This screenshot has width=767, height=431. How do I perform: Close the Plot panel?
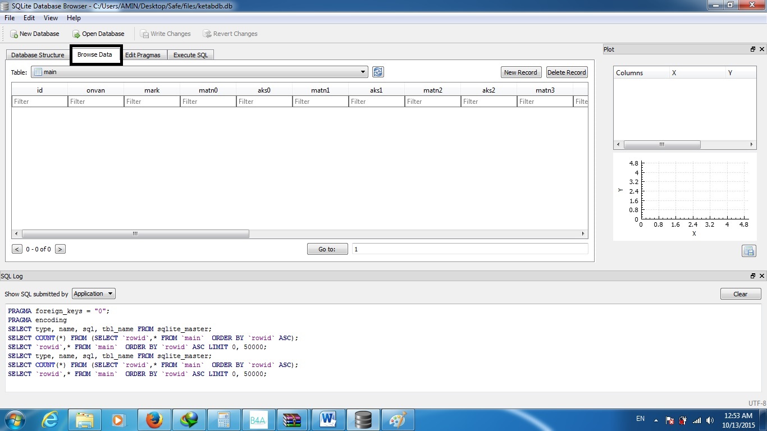762,49
